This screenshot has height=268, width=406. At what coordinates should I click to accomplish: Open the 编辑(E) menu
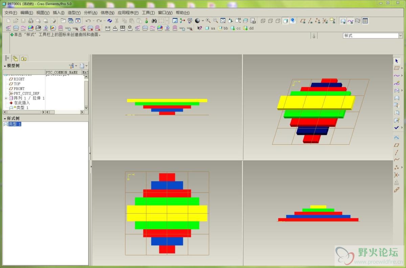pyautogui.click(x=27, y=13)
